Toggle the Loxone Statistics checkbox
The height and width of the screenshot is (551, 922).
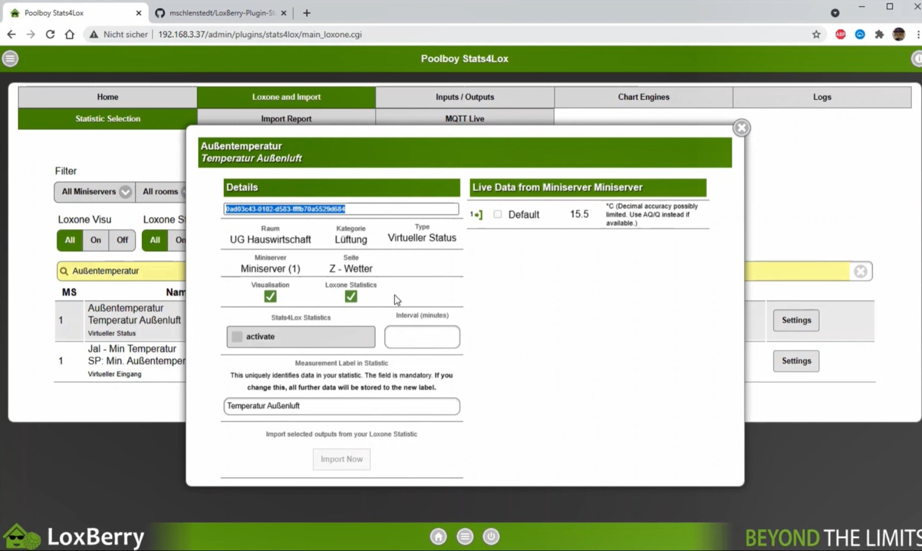[350, 296]
